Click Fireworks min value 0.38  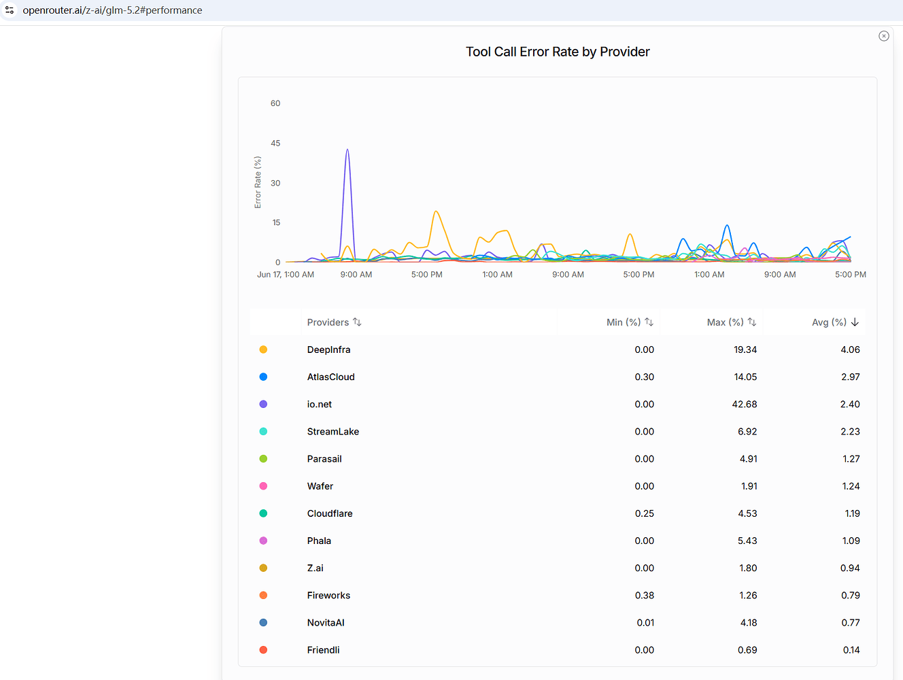click(645, 595)
